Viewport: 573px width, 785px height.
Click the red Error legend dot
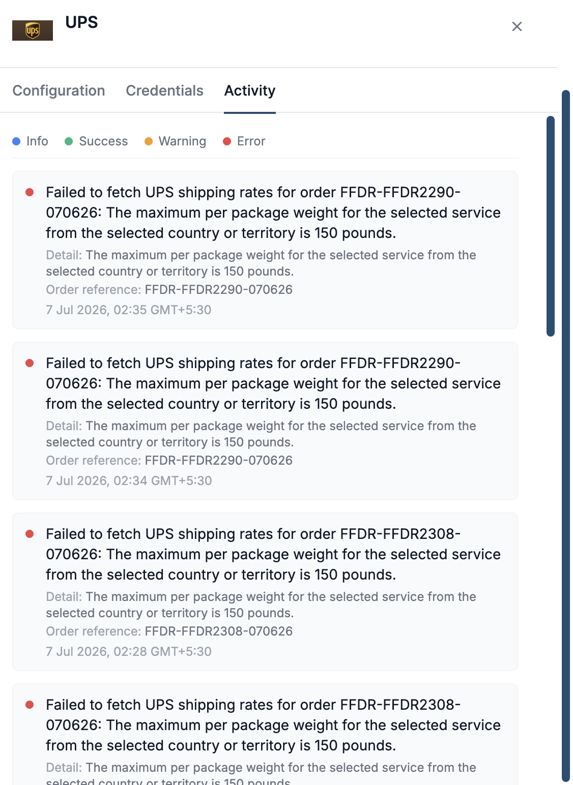227,141
